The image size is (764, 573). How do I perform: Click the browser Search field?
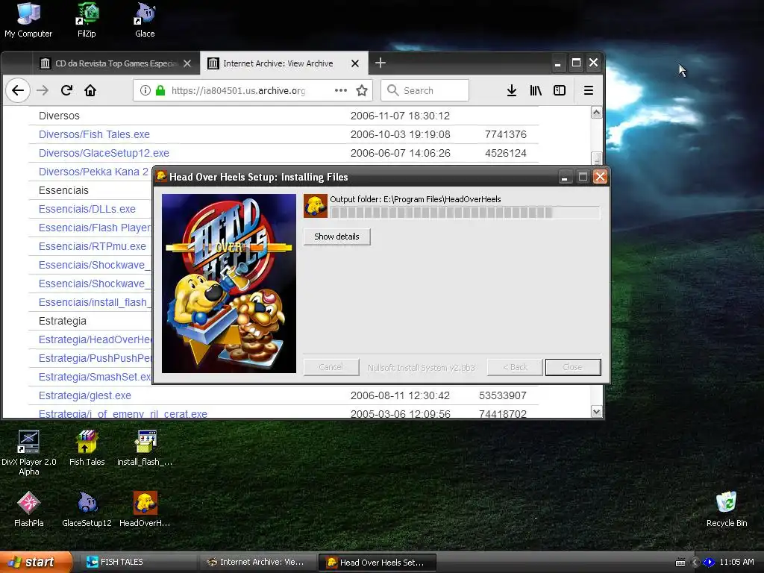tap(425, 90)
